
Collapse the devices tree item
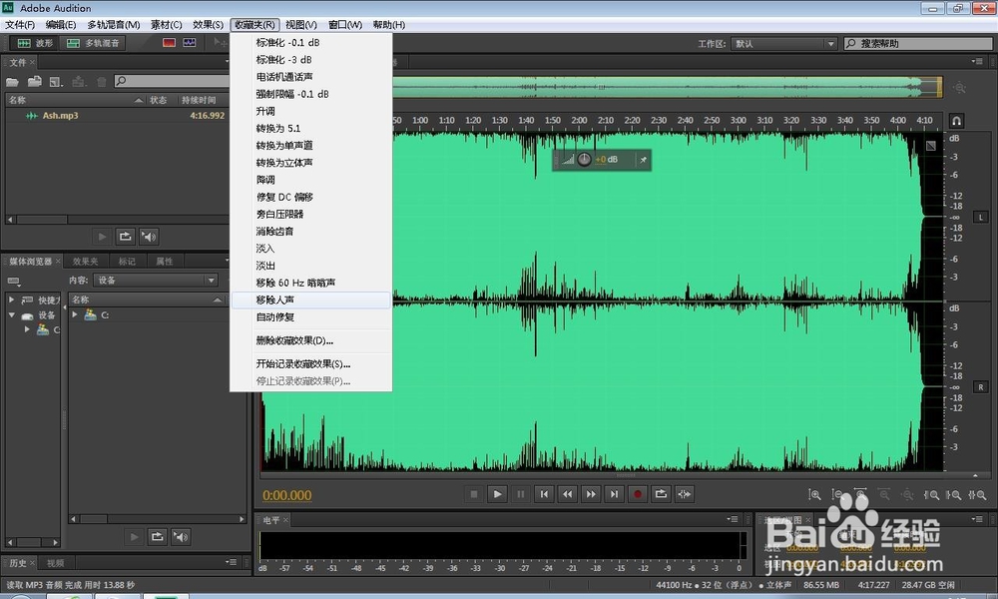pyautogui.click(x=11, y=315)
